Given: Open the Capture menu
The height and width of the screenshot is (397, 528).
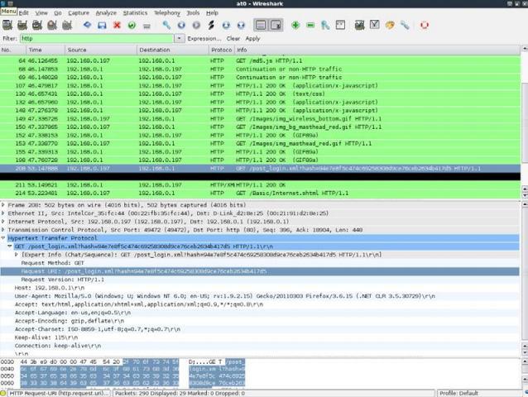Looking at the screenshot, I should 79,12.
